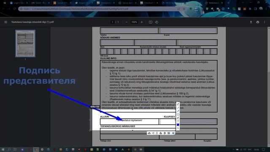This screenshot has height=152, width=270.
Task: Click the first VIN-kood box
Action: (103, 52)
